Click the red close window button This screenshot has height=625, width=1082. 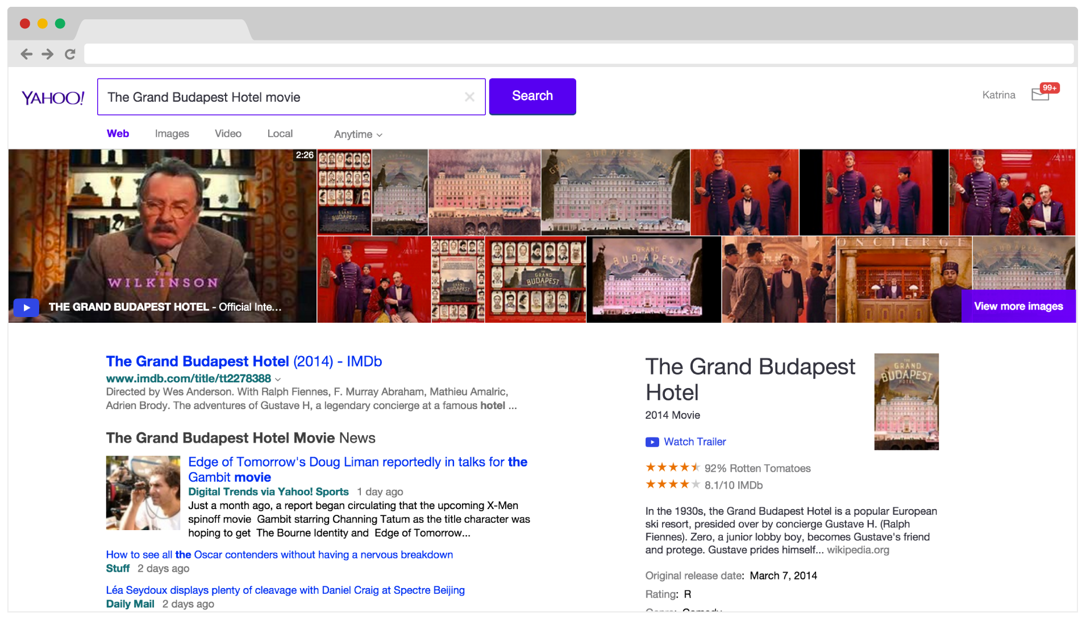25,23
